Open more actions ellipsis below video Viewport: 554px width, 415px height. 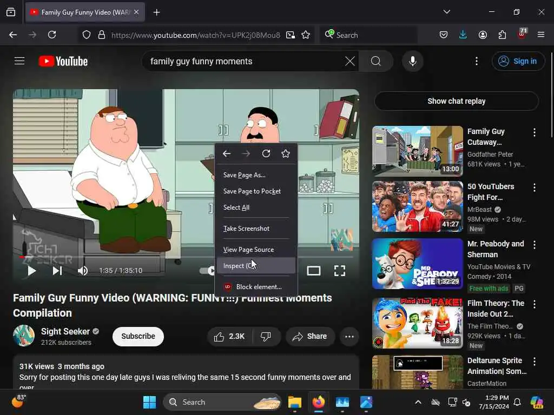pos(349,336)
